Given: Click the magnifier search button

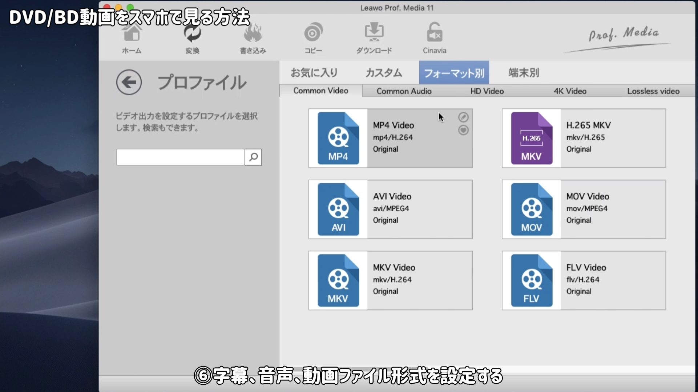Looking at the screenshot, I should click(253, 157).
